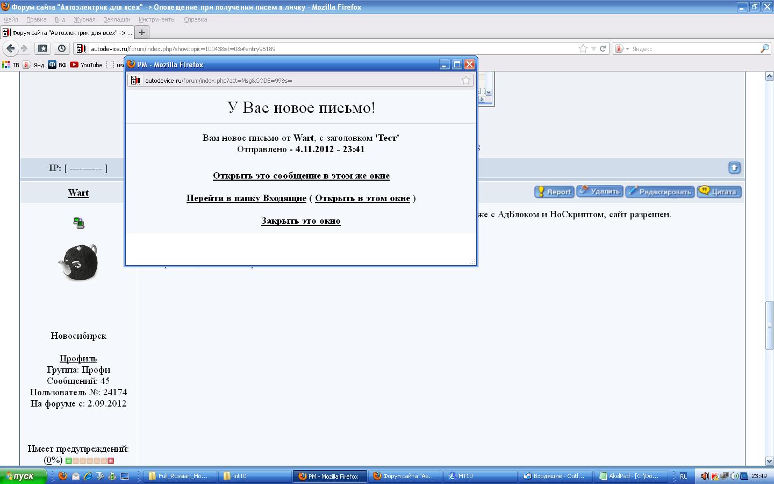The image size is (774, 484).
Task: Click 'Перейти в папку Входящие' link
Action: [x=246, y=198]
